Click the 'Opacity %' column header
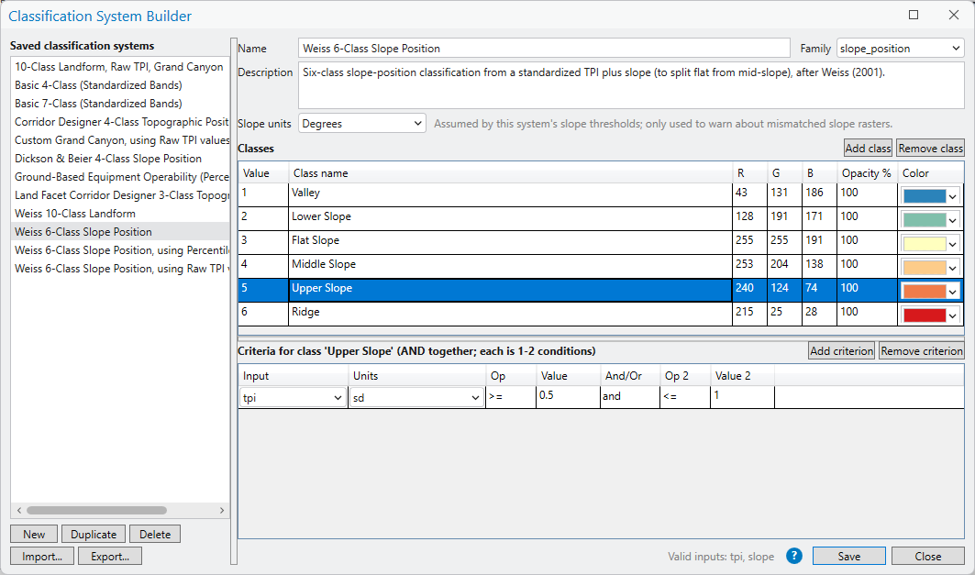 pyautogui.click(x=867, y=172)
